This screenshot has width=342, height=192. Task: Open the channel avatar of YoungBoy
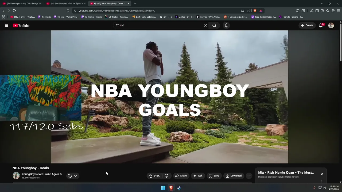tap(16, 175)
